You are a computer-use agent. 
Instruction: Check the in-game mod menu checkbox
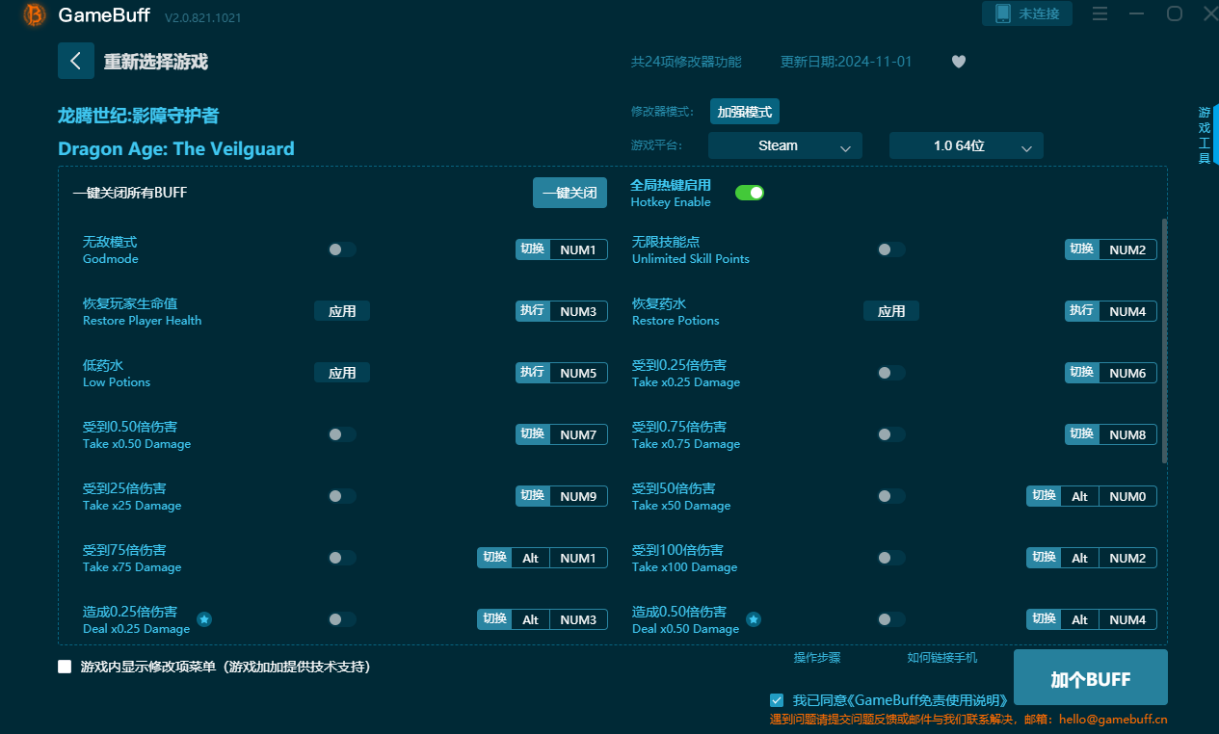pyautogui.click(x=65, y=667)
